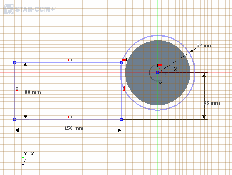Click vertical constraint icon on left edge

pos(17,88)
